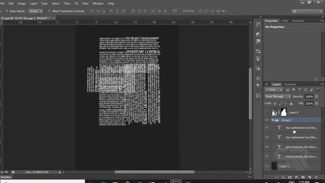Open the Timeline panel tab
Image resolution: width=325 pixels, height=183 pixels.
(6, 177)
